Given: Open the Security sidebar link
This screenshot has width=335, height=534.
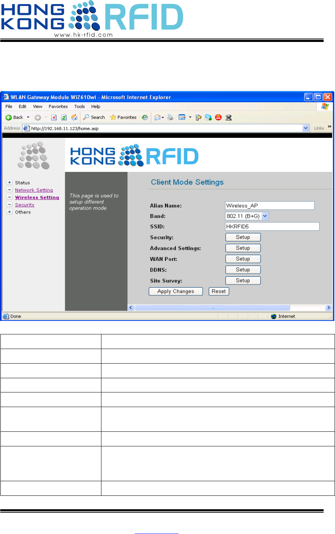Looking at the screenshot, I should (25, 205).
